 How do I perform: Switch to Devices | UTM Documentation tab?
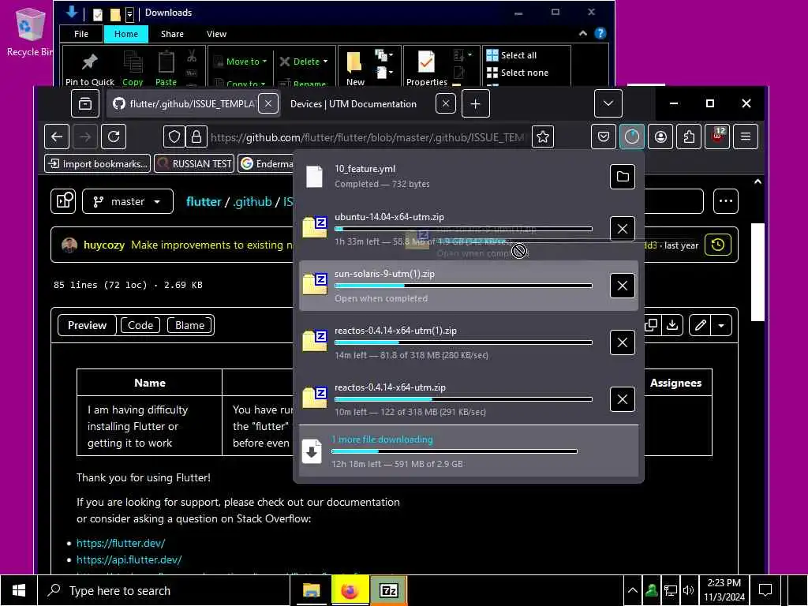pyautogui.click(x=353, y=104)
